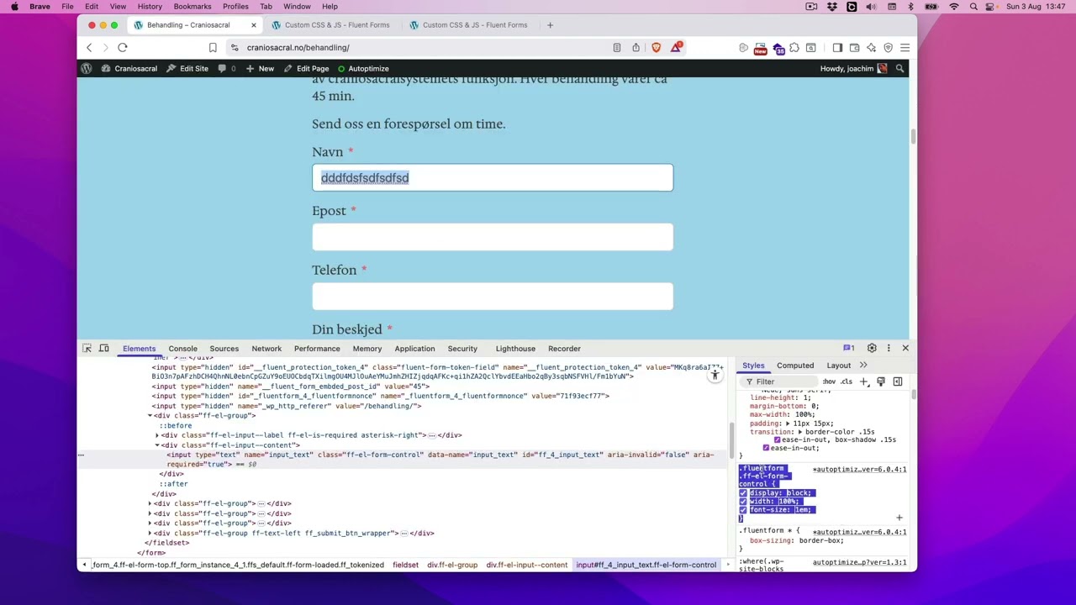
Task: Toggle rendering emulations paintbrush icon
Action: pos(881,381)
